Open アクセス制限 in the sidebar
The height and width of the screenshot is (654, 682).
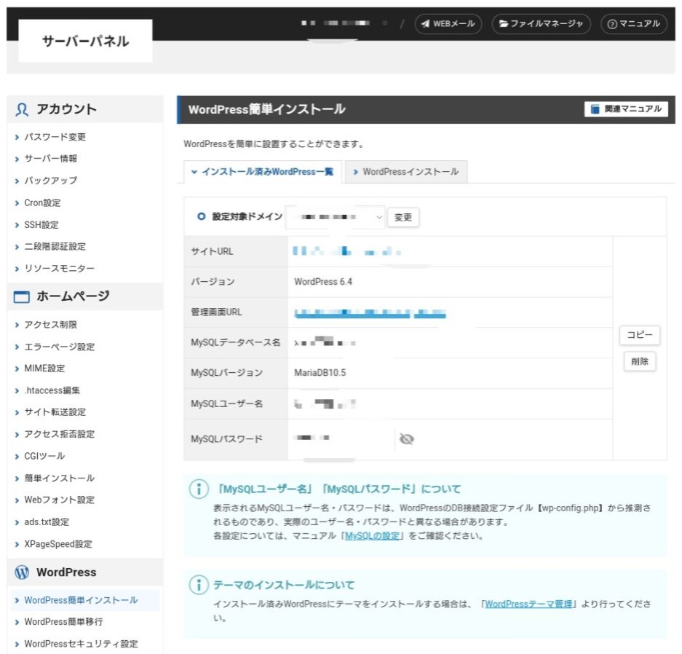(50, 325)
